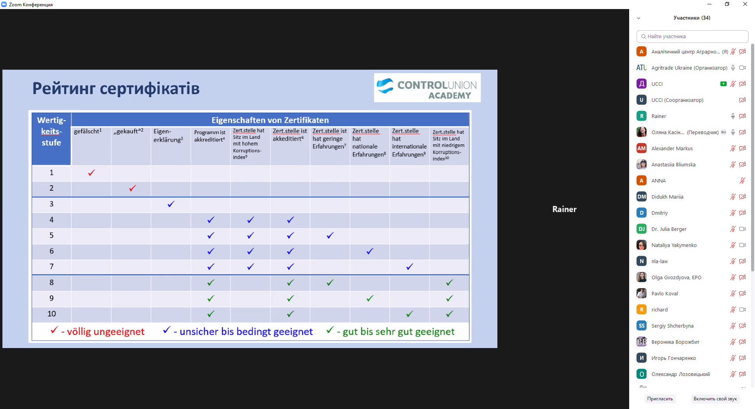Click Didukh Mariia's muted microphone icon
755x409 pixels.
733,197
